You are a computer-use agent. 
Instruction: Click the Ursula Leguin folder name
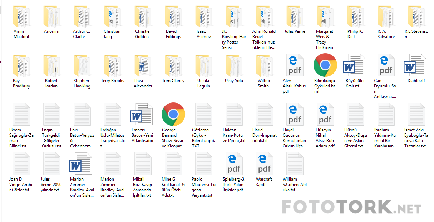(x=204, y=83)
